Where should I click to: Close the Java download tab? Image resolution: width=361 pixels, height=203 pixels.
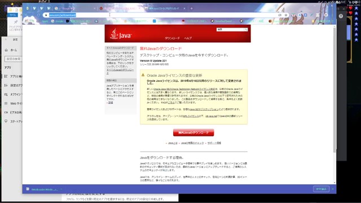(184, 8)
